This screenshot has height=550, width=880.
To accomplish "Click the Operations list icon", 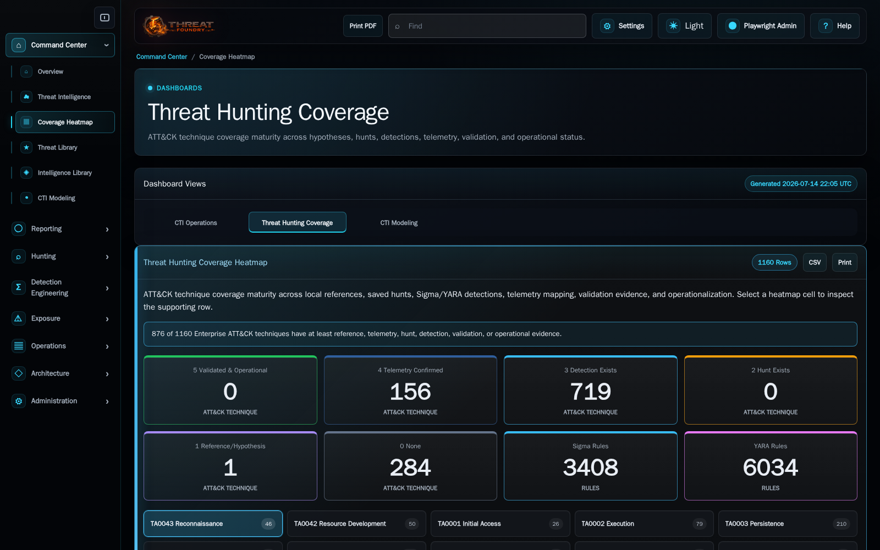I will tap(19, 346).
